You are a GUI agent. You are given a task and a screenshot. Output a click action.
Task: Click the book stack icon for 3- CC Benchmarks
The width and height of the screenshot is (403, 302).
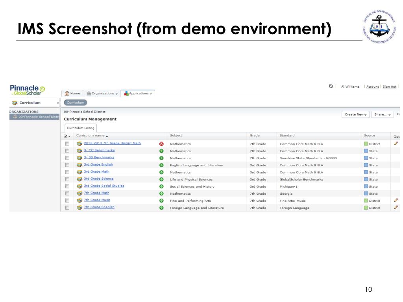click(79, 151)
